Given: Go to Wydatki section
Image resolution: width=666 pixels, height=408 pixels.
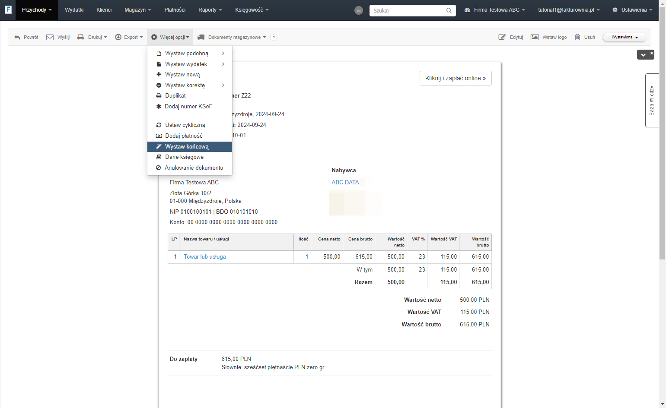Looking at the screenshot, I should pos(74,10).
